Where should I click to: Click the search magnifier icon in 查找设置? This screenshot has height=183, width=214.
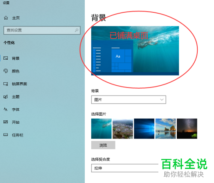(77, 30)
